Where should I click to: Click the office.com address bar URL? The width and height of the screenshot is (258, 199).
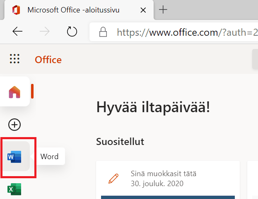187,32
